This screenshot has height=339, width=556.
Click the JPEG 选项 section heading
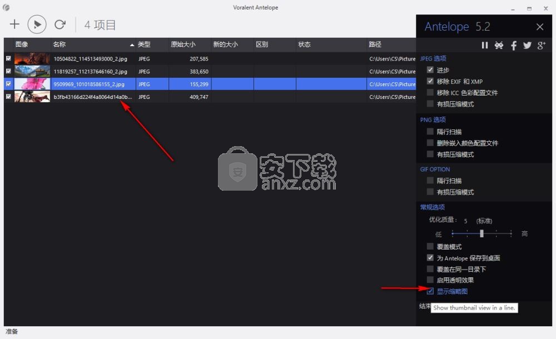point(433,58)
